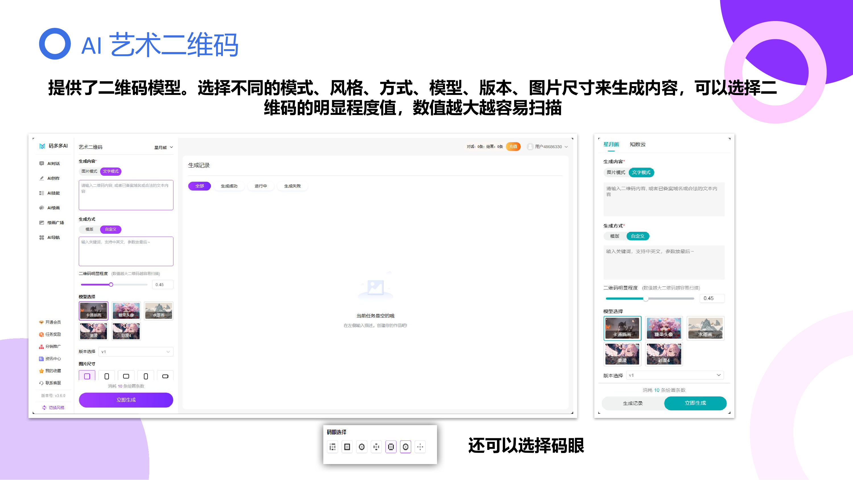Click the 绘画广场 gallery icon
The height and width of the screenshot is (480, 853).
click(42, 223)
